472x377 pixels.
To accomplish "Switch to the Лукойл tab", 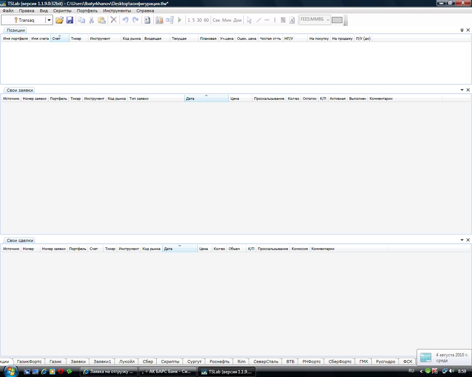I will click(127, 362).
